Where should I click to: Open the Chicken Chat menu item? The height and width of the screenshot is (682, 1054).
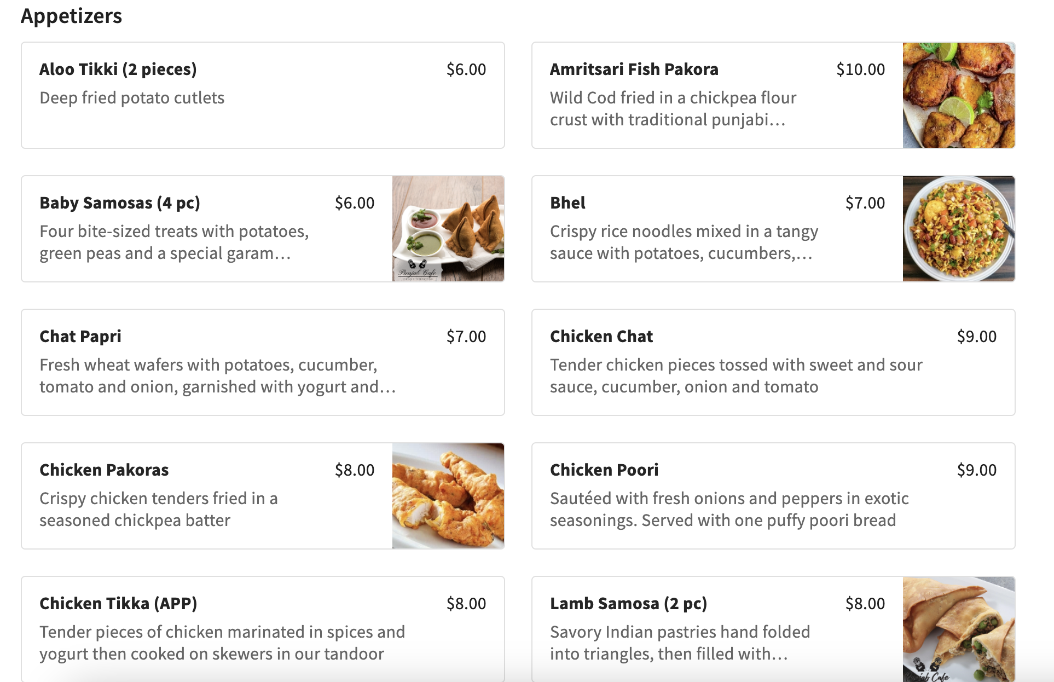point(601,337)
